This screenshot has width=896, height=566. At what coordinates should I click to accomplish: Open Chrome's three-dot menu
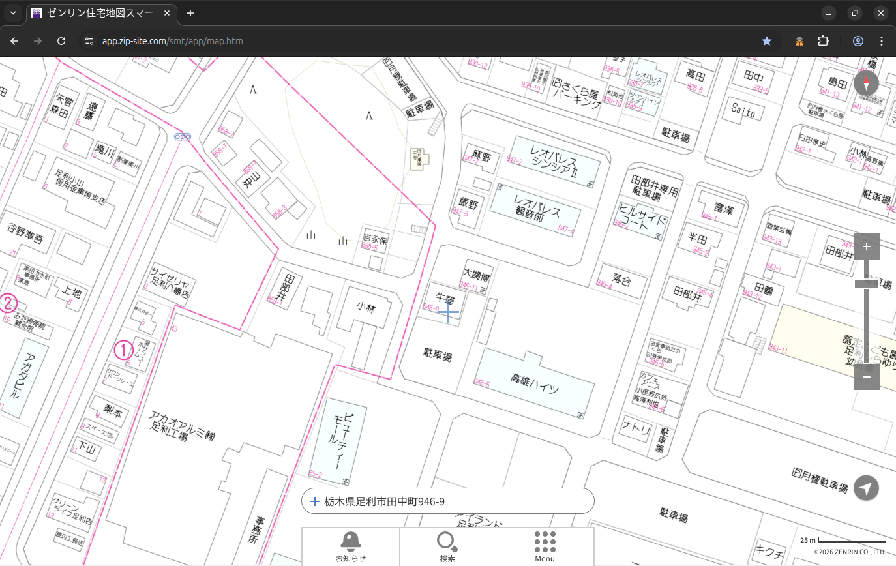point(882,41)
